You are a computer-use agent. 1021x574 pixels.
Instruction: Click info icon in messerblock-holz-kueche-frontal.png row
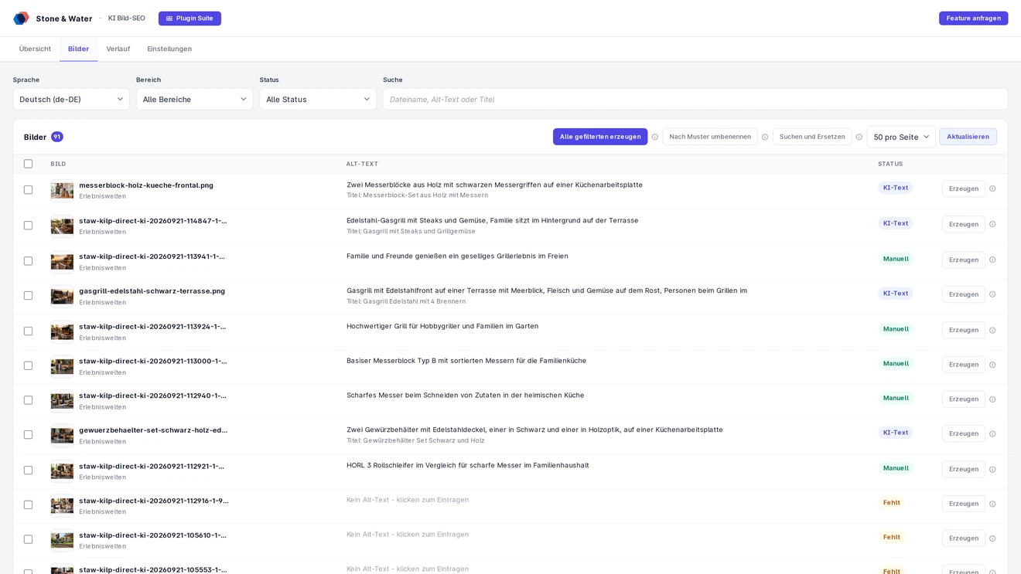pos(992,189)
